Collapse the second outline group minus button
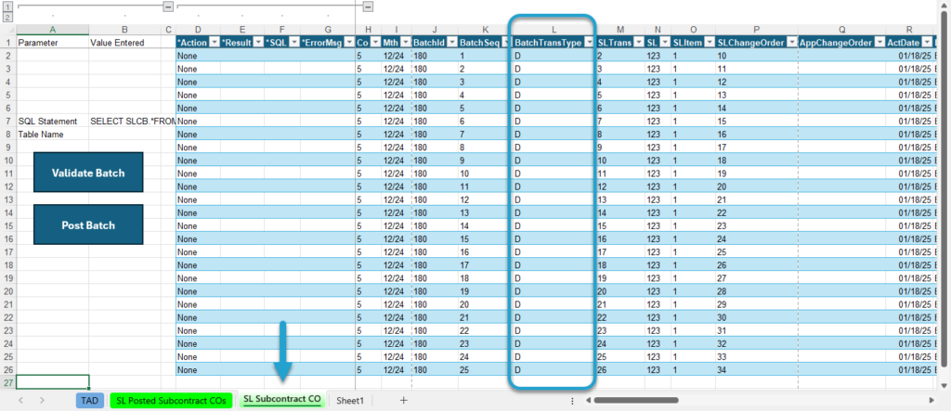This screenshot has height=411, width=951. [x=368, y=6]
